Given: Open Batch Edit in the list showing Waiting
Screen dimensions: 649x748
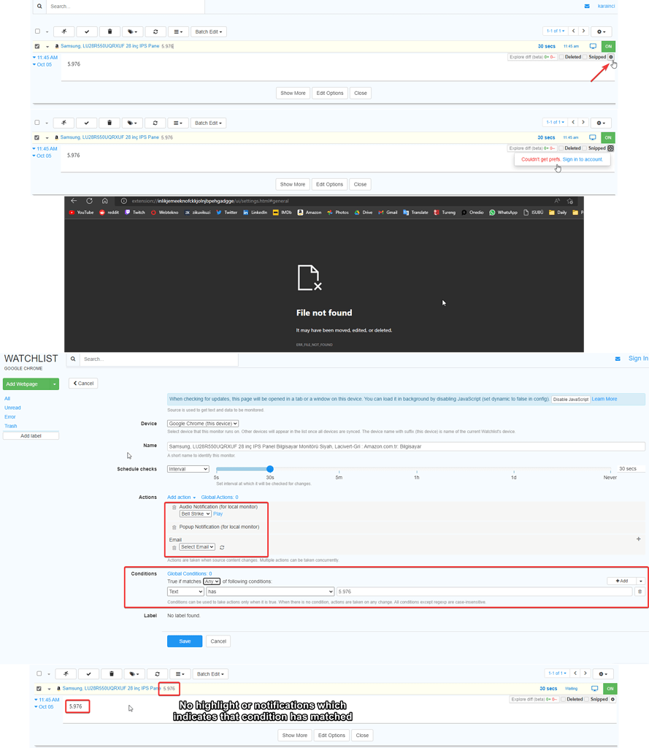Looking at the screenshot, I should [210, 674].
